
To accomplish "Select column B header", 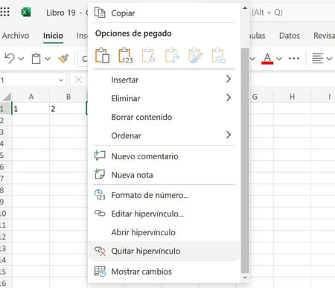I will tap(68, 97).
